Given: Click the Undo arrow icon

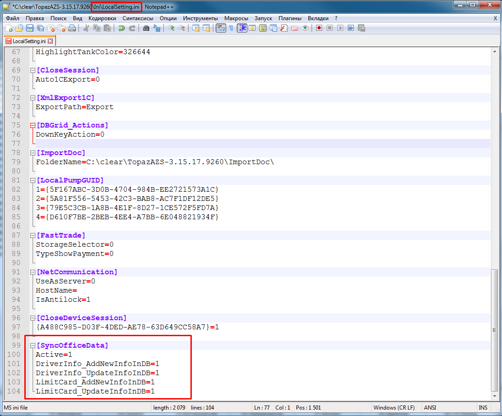Looking at the screenshot, I should coord(121,28).
